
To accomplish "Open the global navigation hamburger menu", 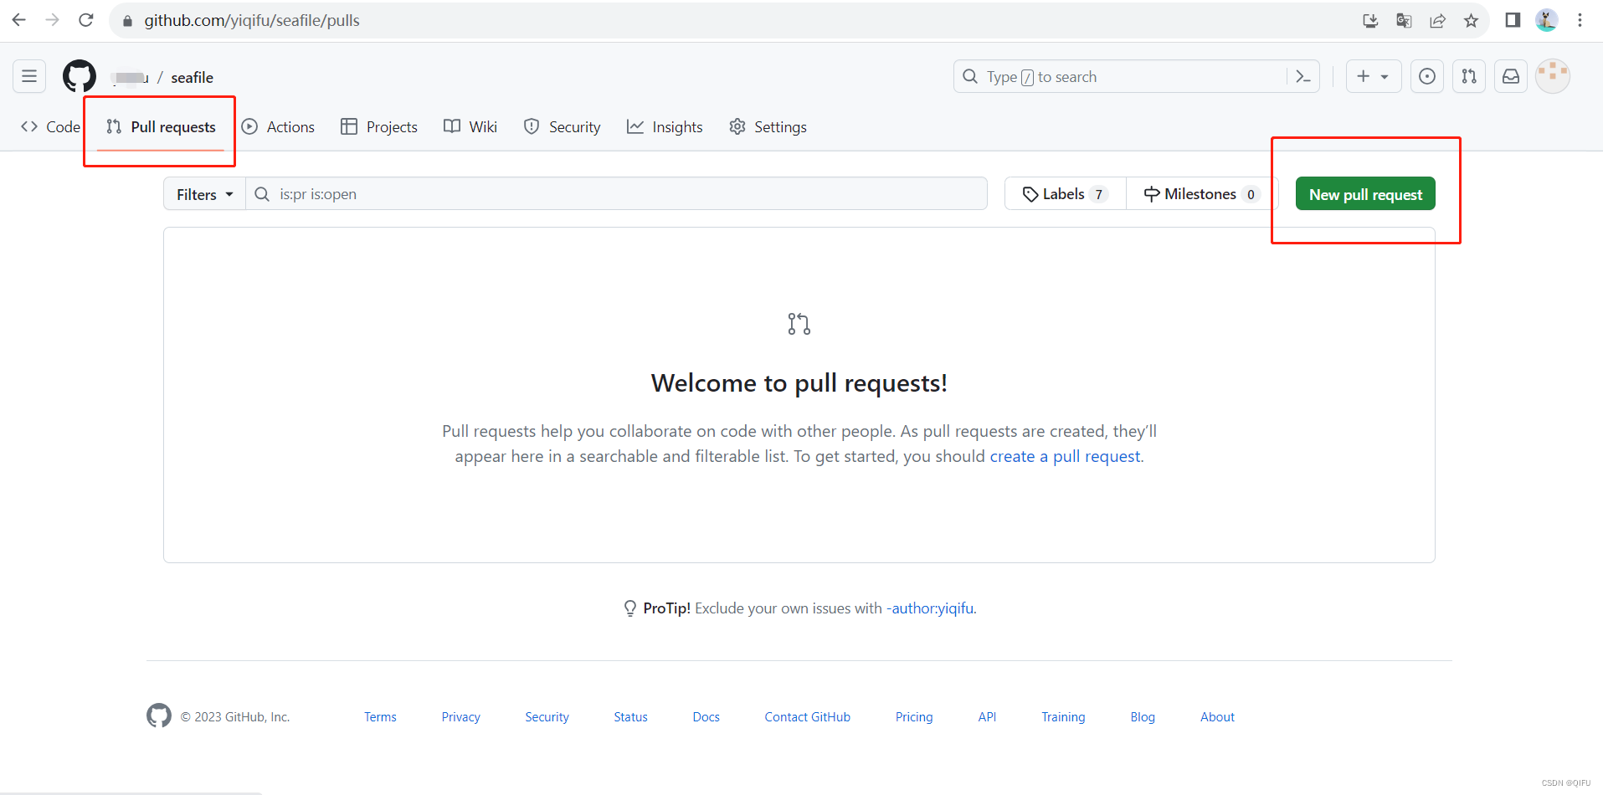I will click(28, 76).
